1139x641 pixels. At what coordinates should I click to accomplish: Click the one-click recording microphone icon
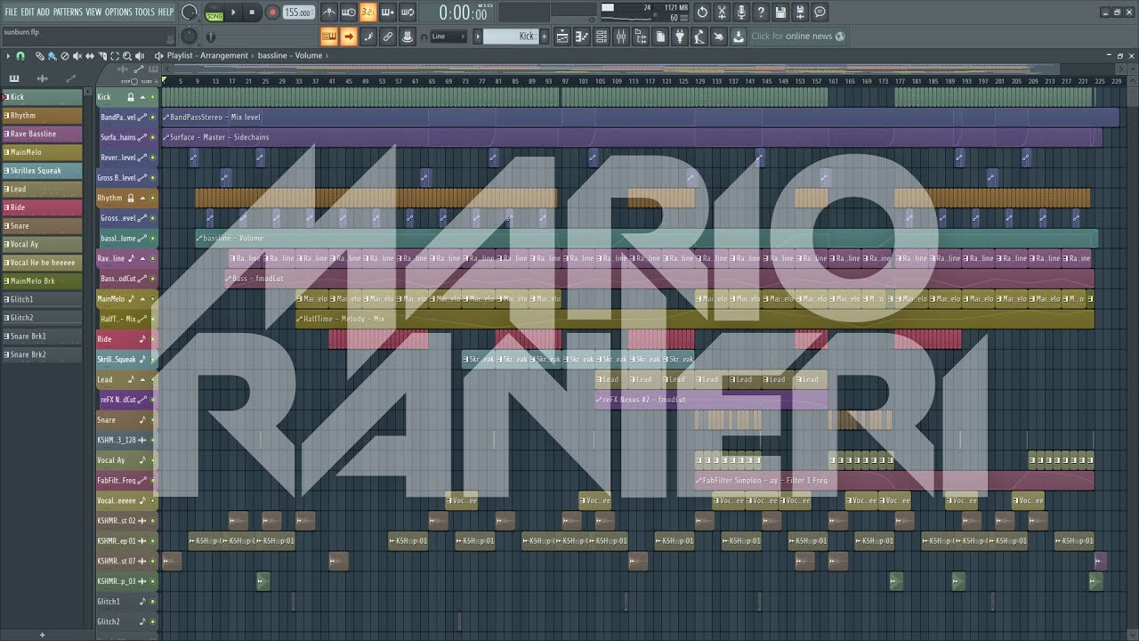click(741, 12)
